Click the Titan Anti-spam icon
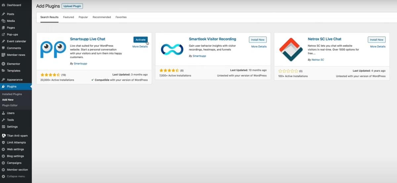The image size is (397, 183). (3, 135)
